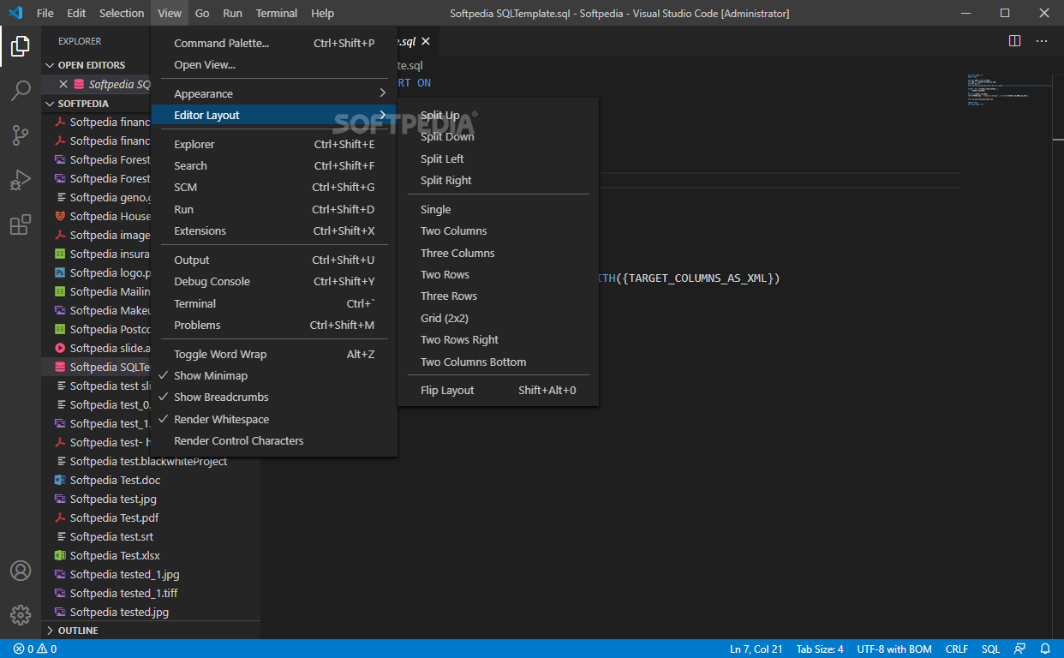Open the Accounts icon at bottom left
The image size is (1064, 658).
(x=21, y=570)
